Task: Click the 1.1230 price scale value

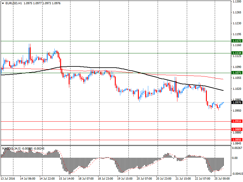Action: tap(237, 23)
